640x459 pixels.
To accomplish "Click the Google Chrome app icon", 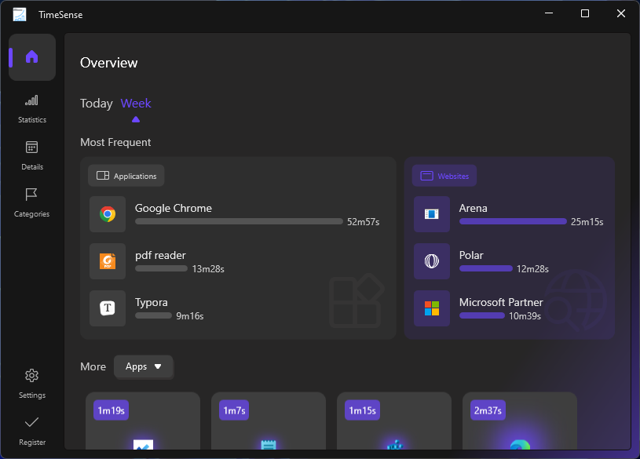I will 107,213.
